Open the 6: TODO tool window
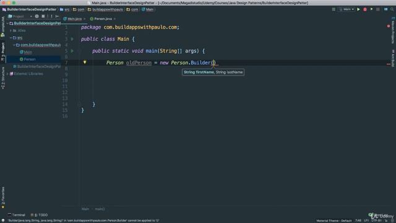Image resolution: width=396 pixels, height=223 pixels. coord(39,215)
